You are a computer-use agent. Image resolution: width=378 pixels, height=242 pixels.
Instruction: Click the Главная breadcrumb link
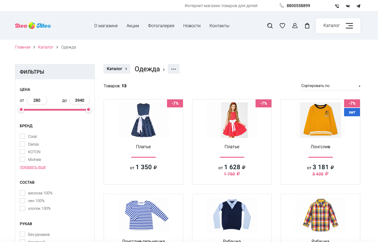point(23,47)
